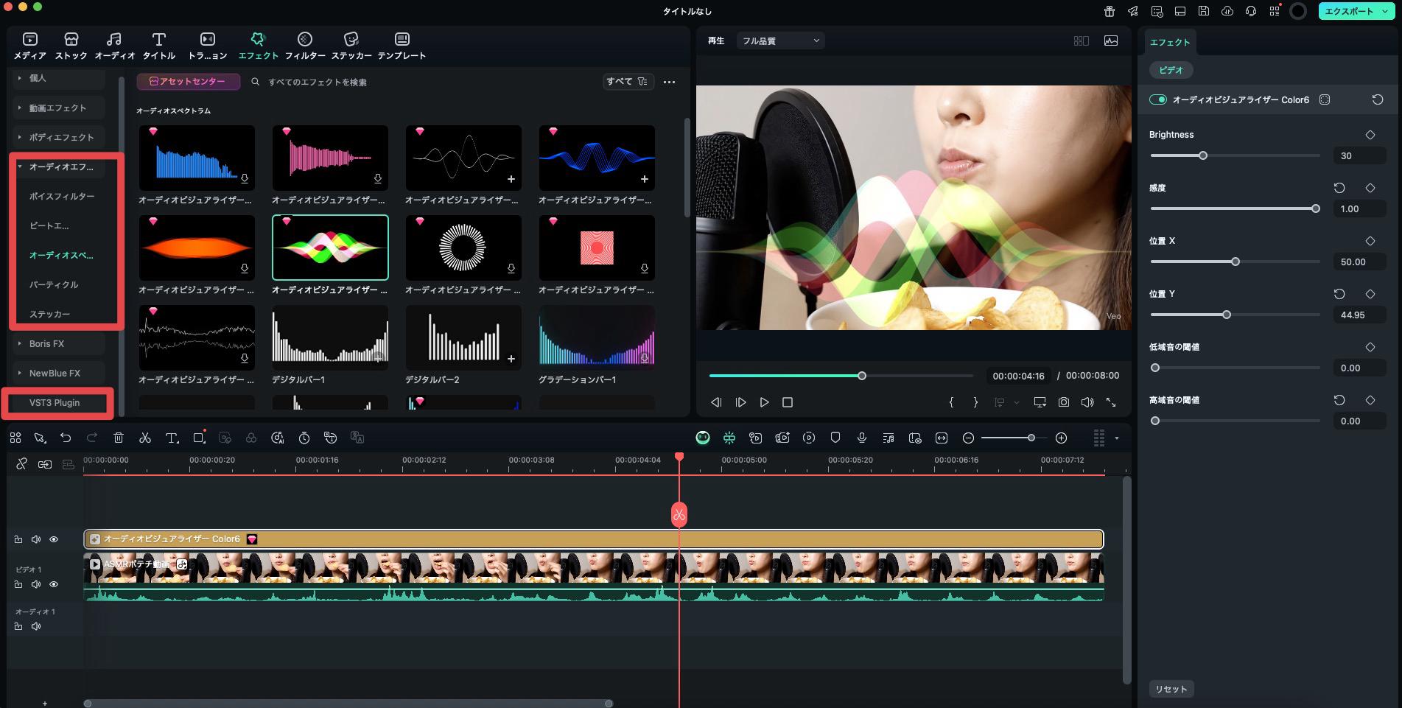This screenshot has width=1402, height=708.
Task: Switch to the メディア tab
Action: click(30, 46)
